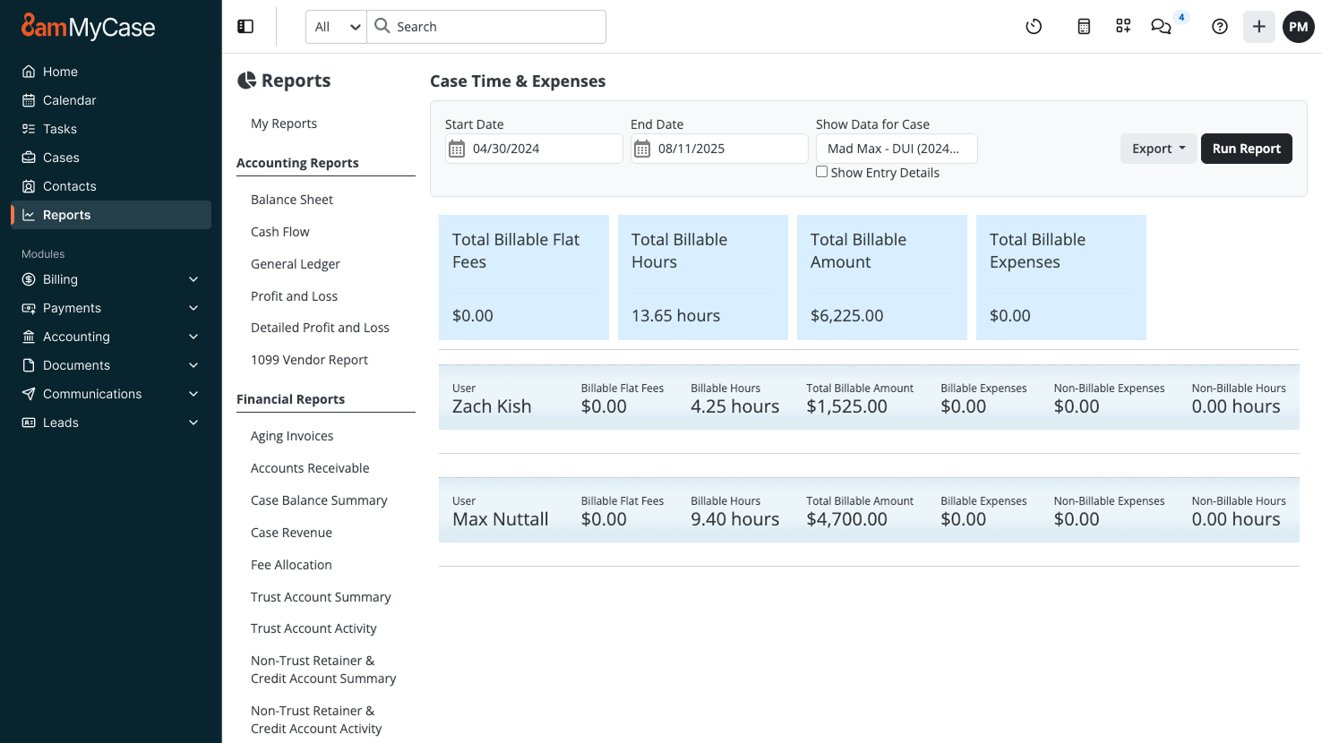Click the QR-style grid icon in header
The image size is (1322, 743).
pyautogui.click(x=1123, y=27)
